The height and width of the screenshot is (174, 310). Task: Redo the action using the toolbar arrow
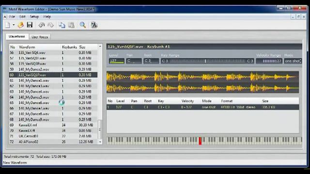pyautogui.click(x=50, y=25)
